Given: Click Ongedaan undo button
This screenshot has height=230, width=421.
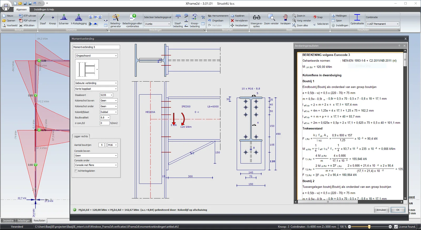Looking at the screenshot, I should tap(216, 20).
